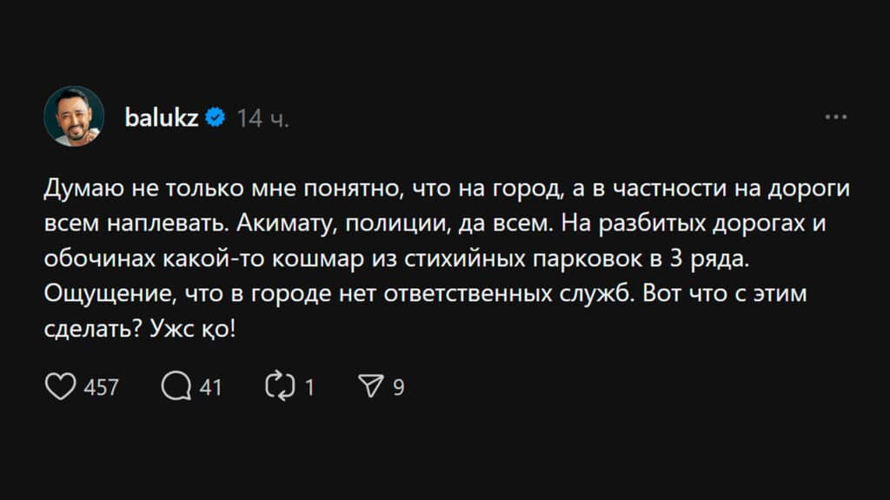Open balukz profile picture

tap(74, 116)
